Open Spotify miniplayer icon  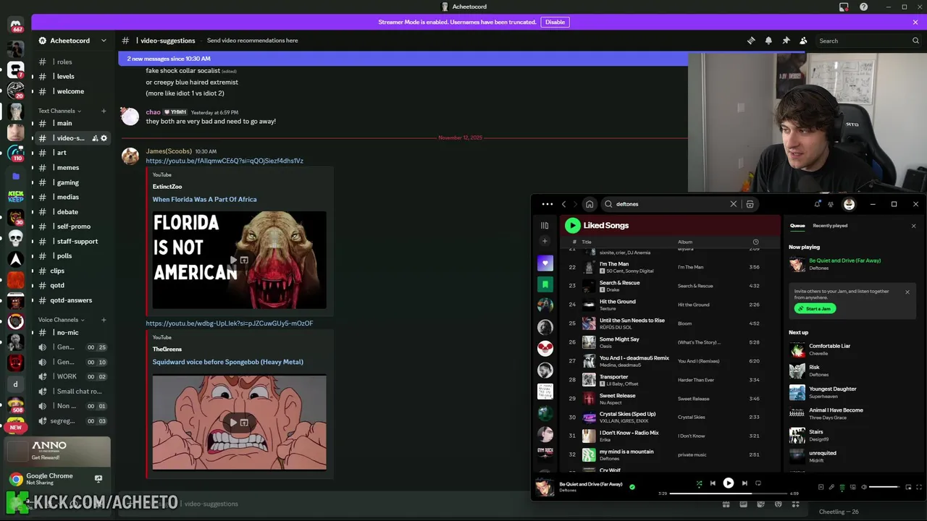[908, 487]
